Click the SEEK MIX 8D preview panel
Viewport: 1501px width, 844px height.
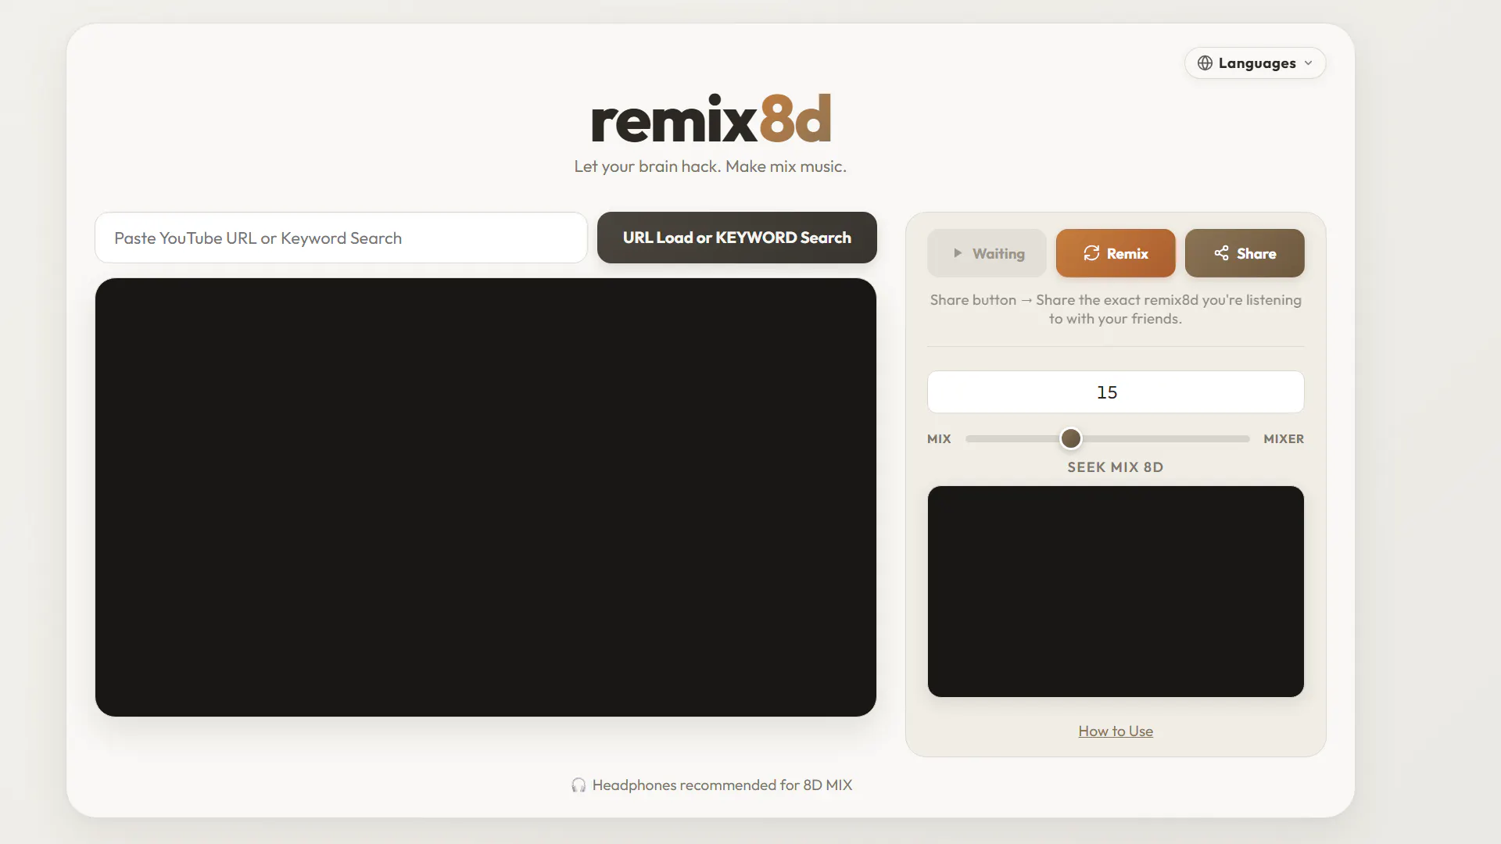click(x=1116, y=592)
